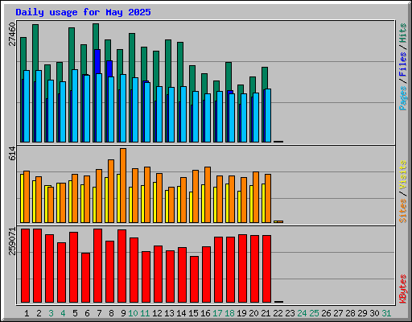This screenshot has height=322, width=412.
Task: Click day 26 on the x-axis
Action: tap(326, 313)
